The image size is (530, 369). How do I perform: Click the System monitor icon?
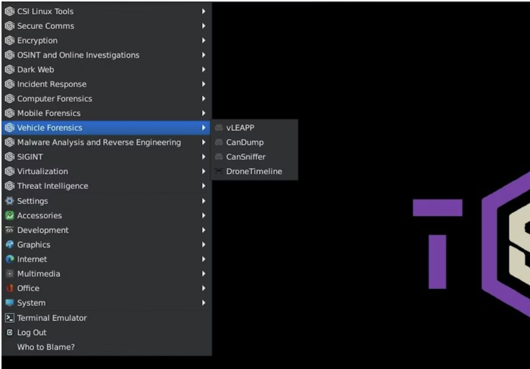pos(9,303)
